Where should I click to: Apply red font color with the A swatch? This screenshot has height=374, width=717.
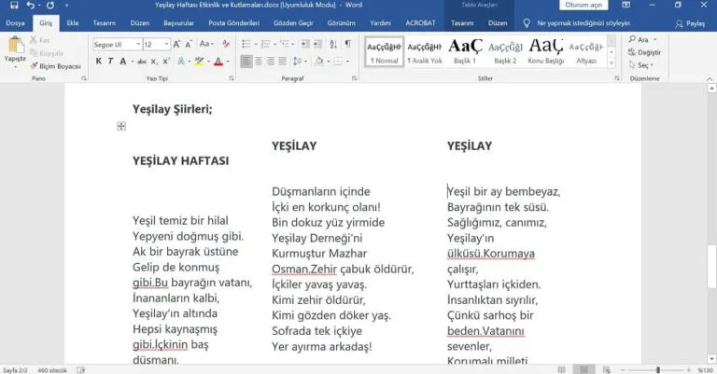coord(218,62)
